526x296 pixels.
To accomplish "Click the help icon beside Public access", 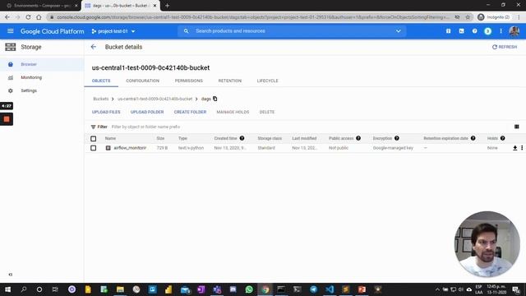I will 358,138.
